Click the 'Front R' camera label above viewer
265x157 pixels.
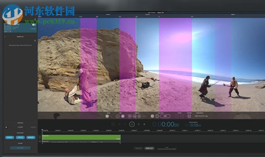pos(148,15)
